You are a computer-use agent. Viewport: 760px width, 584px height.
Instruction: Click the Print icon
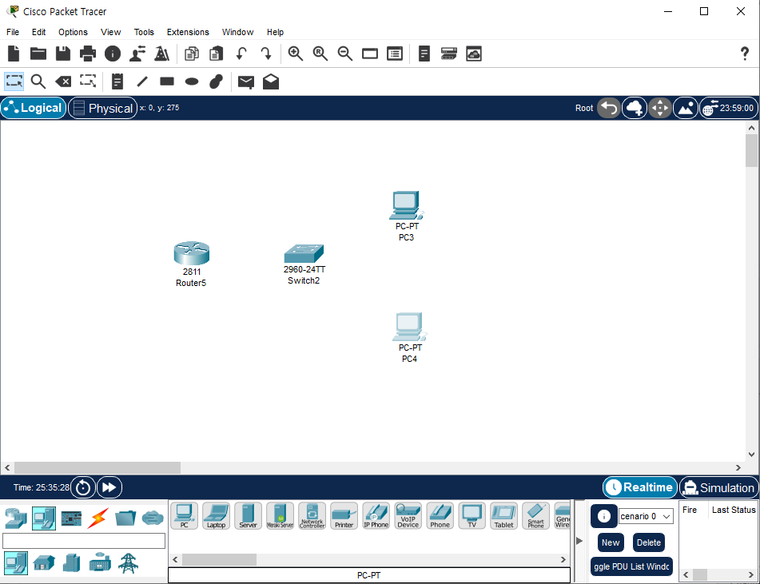click(x=88, y=54)
